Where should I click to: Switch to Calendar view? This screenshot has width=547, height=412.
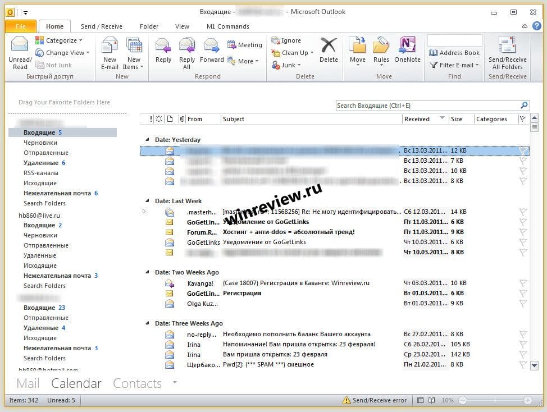[76, 383]
